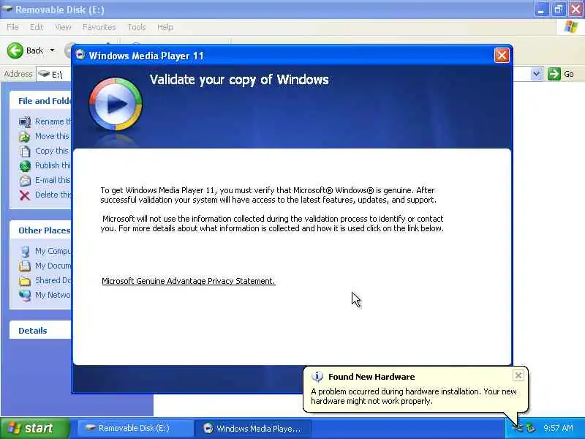
Task: Open the Microsoft Genuine Advantage Privacy Statement link
Action: click(x=189, y=281)
